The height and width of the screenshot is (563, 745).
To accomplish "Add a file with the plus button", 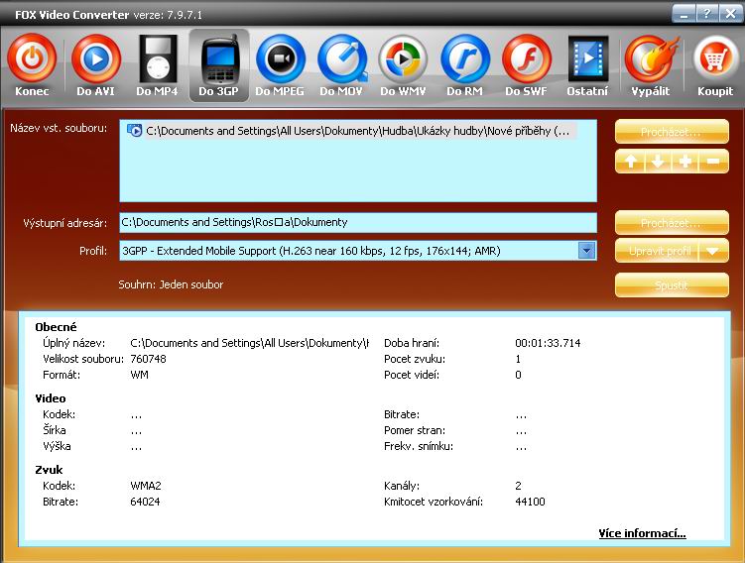I will pyautogui.click(x=685, y=162).
